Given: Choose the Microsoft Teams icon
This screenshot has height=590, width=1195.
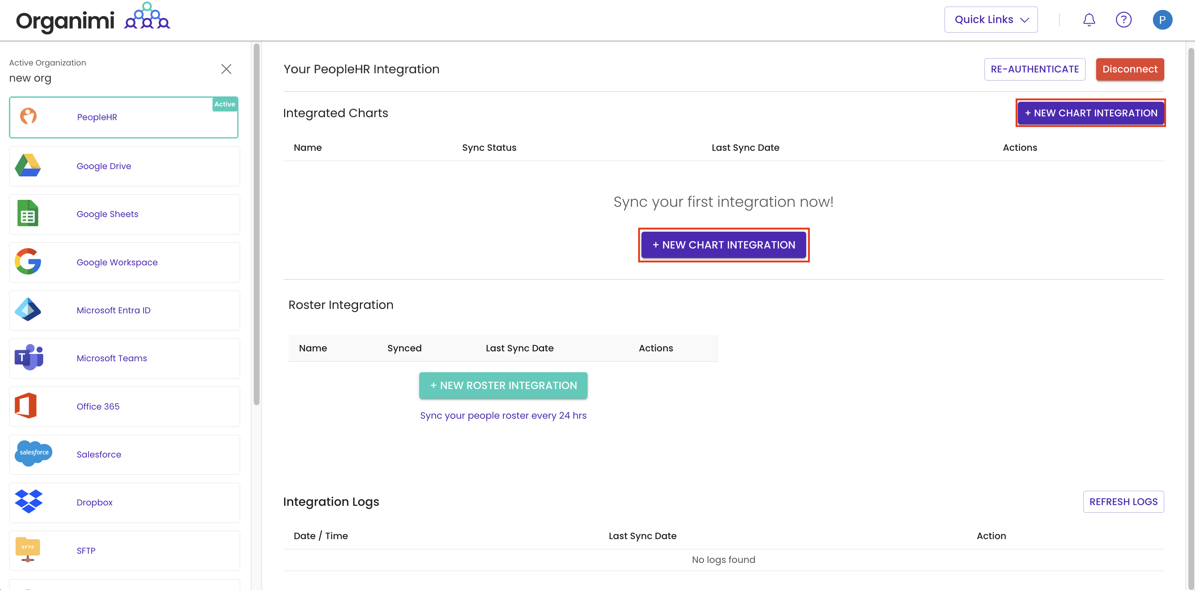Looking at the screenshot, I should click(29, 357).
